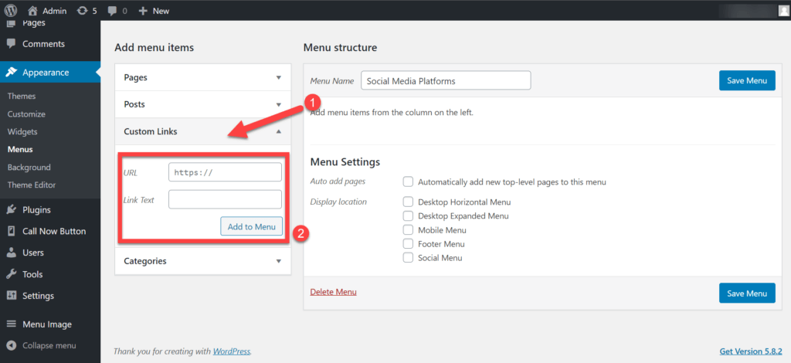Click the Categories section title
Viewport: 791px width, 363px height.
tap(145, 261)
